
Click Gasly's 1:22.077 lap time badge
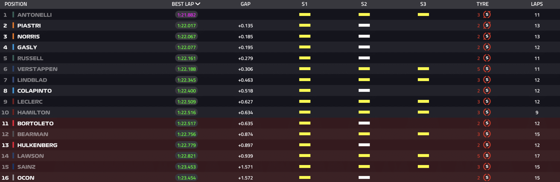[x=186, y=47]
